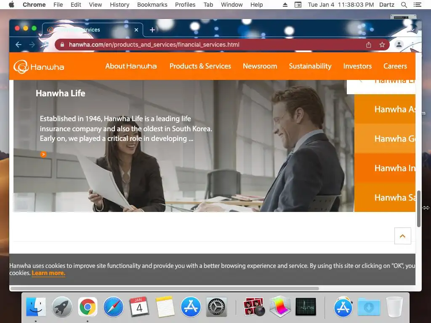Click the eject icon in the menu bar

click(285, 5)
